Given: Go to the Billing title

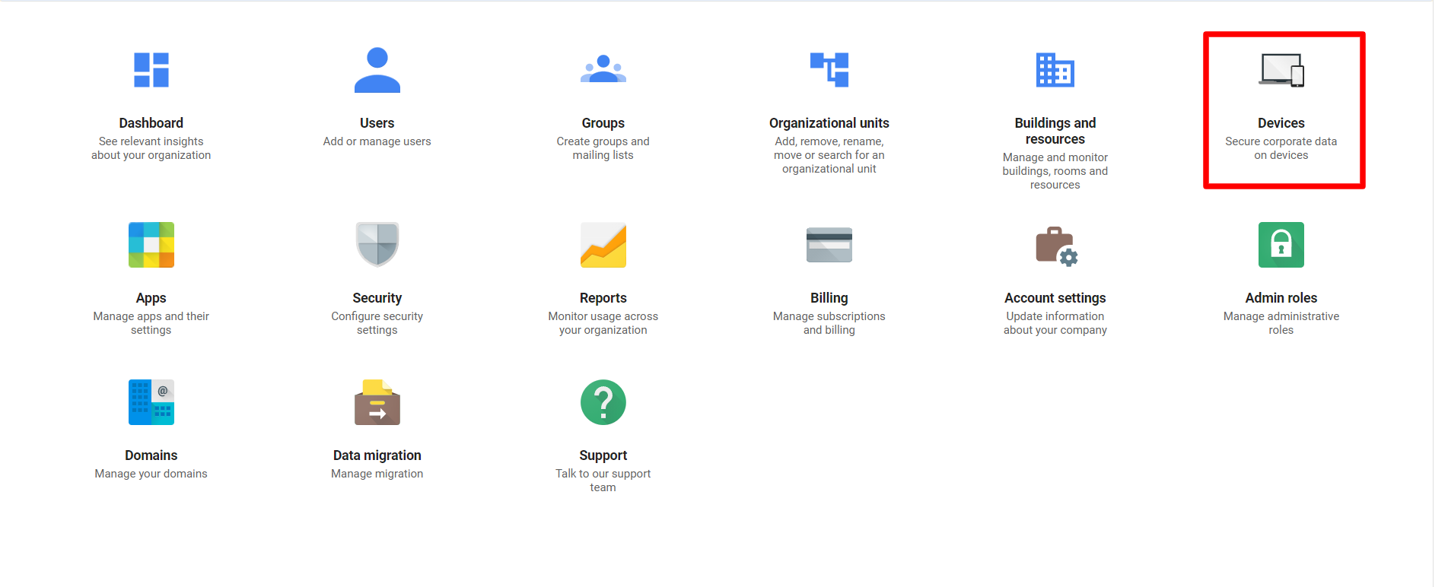Looking at the screenshot, I should 829,298.
